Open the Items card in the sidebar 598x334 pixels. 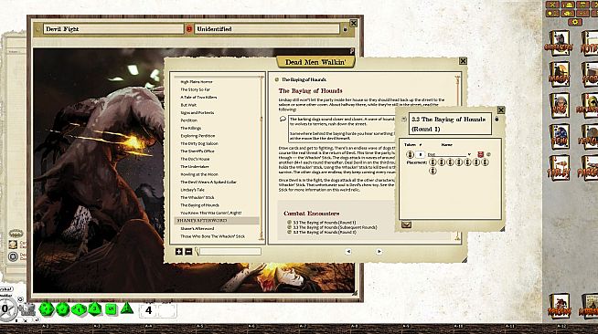pyautogui.click(x=559, y=137)
